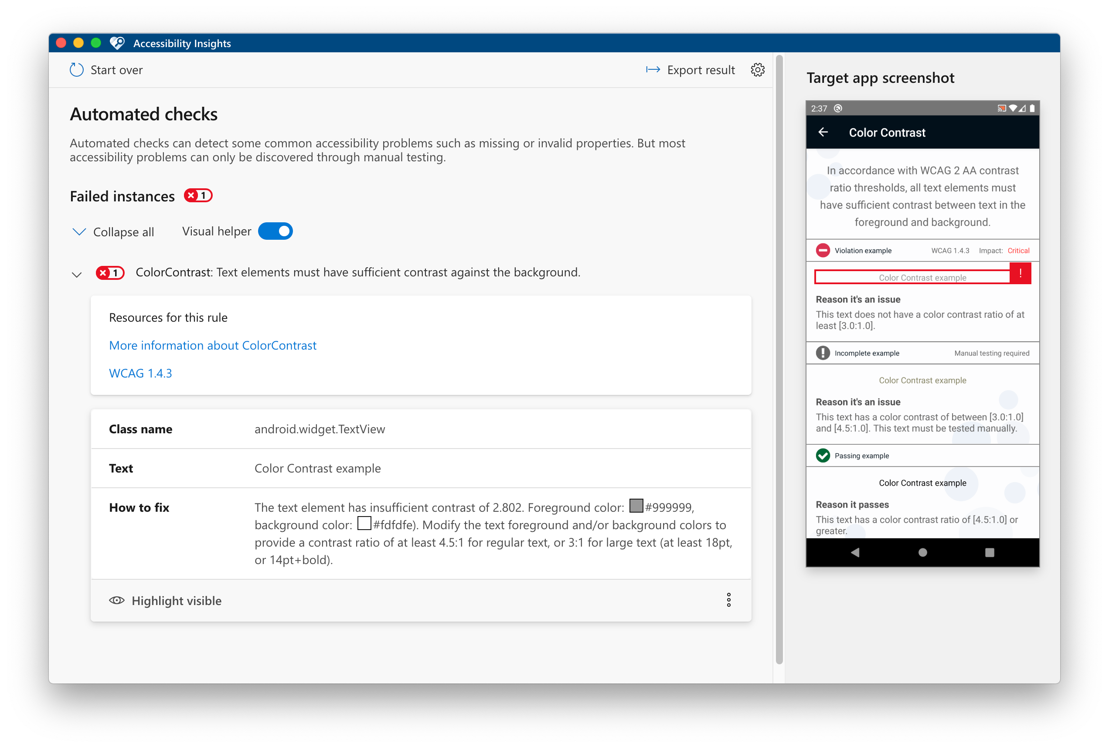Click Export result button
The width and height of the screenshot is (1109, 748).
[690, 70]
